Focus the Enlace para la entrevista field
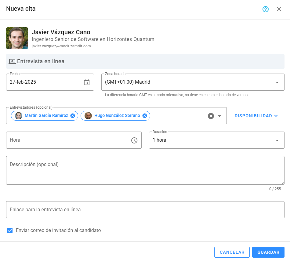The image size is (290, 261). pyautogui.click(x=145, y=210)
